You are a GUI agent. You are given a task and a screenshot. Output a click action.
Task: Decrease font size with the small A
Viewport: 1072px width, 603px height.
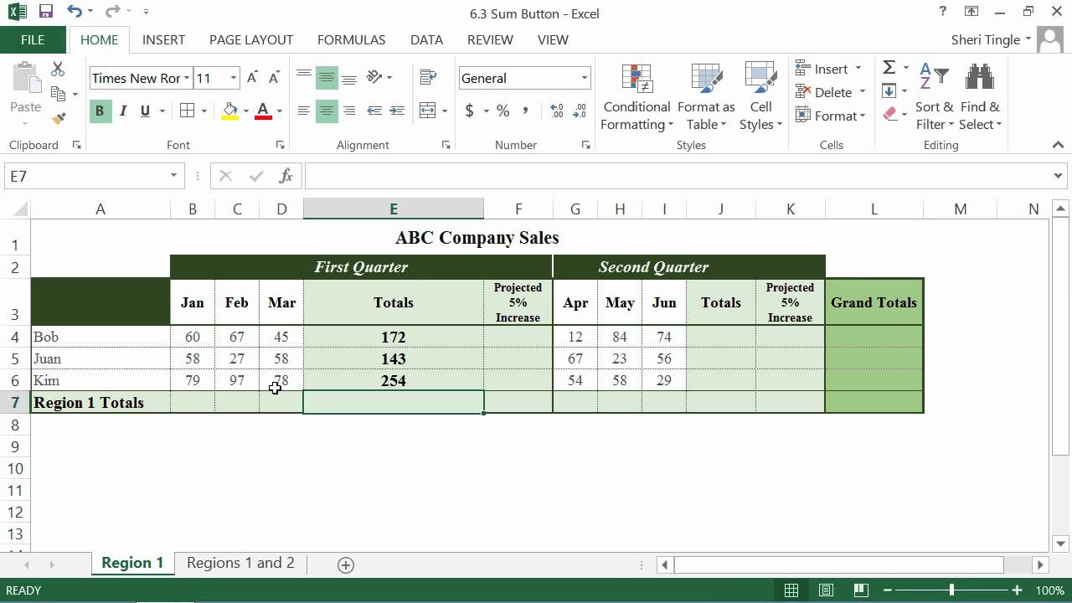point(273,78)
